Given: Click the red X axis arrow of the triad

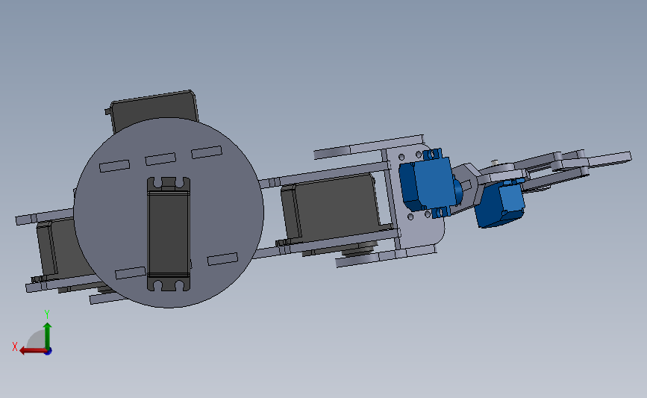Looking at the screenshot, I should [32, 351].
